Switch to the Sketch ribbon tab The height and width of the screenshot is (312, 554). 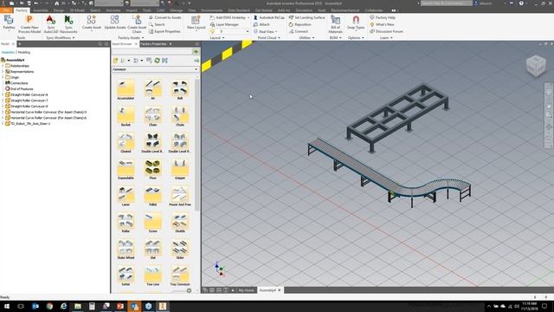point(95,10)
